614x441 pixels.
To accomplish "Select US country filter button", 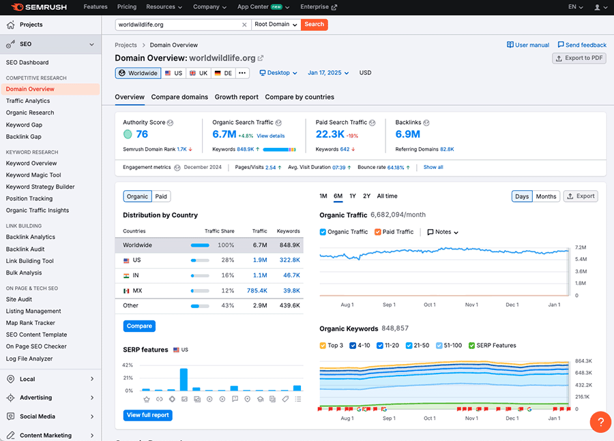I will [173, 73].
